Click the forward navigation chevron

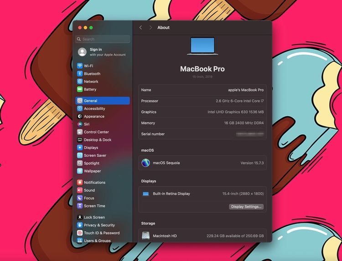[150, 28]
